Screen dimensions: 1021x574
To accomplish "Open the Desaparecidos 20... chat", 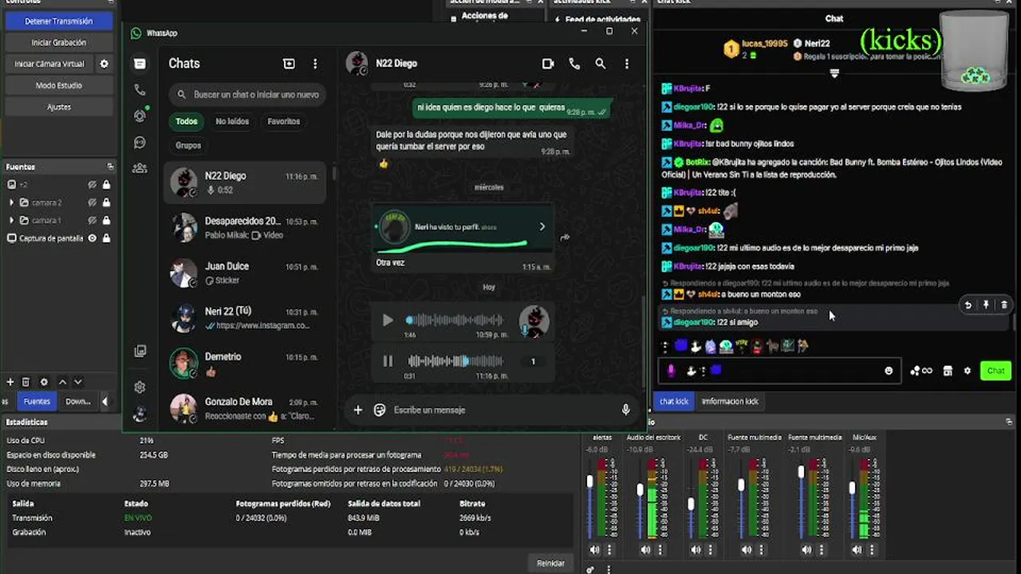I will [x=246, y=228].
